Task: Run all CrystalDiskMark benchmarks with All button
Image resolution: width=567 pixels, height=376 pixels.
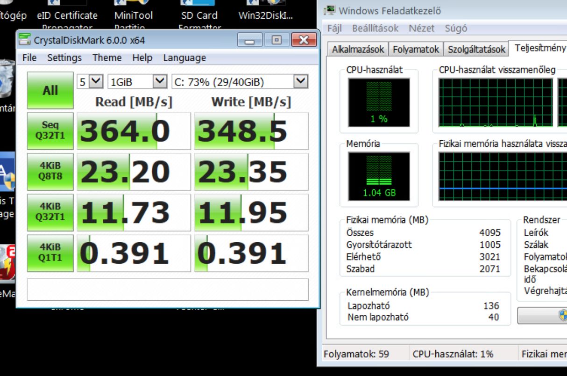Action: click(x=50, y=90)
